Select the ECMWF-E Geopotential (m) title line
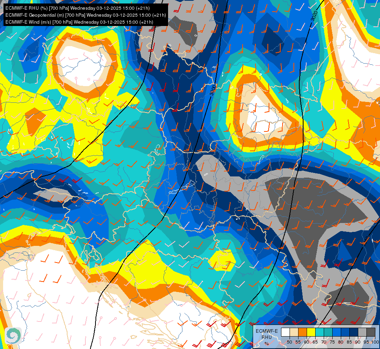 point(85,15)
